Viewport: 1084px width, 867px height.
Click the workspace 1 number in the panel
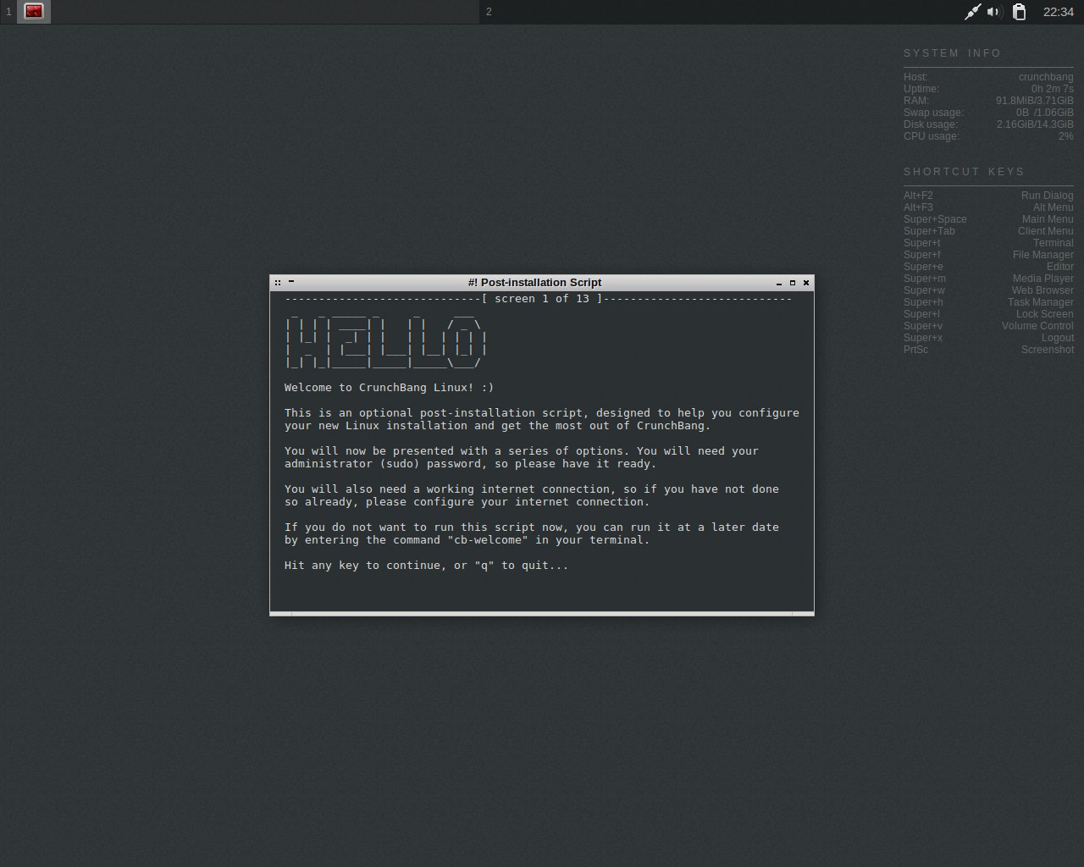pos(8,12)
